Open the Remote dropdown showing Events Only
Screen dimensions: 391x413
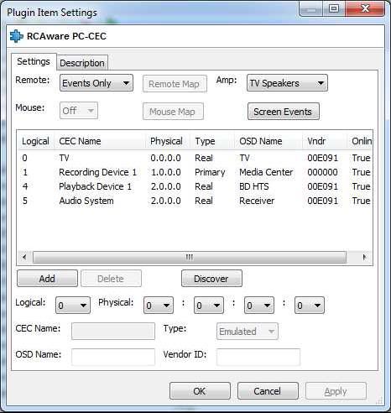click(96, 83)
